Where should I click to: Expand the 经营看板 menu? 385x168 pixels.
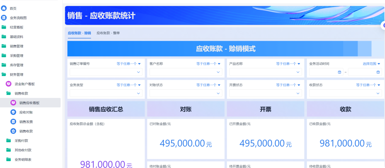pos(17,27)
